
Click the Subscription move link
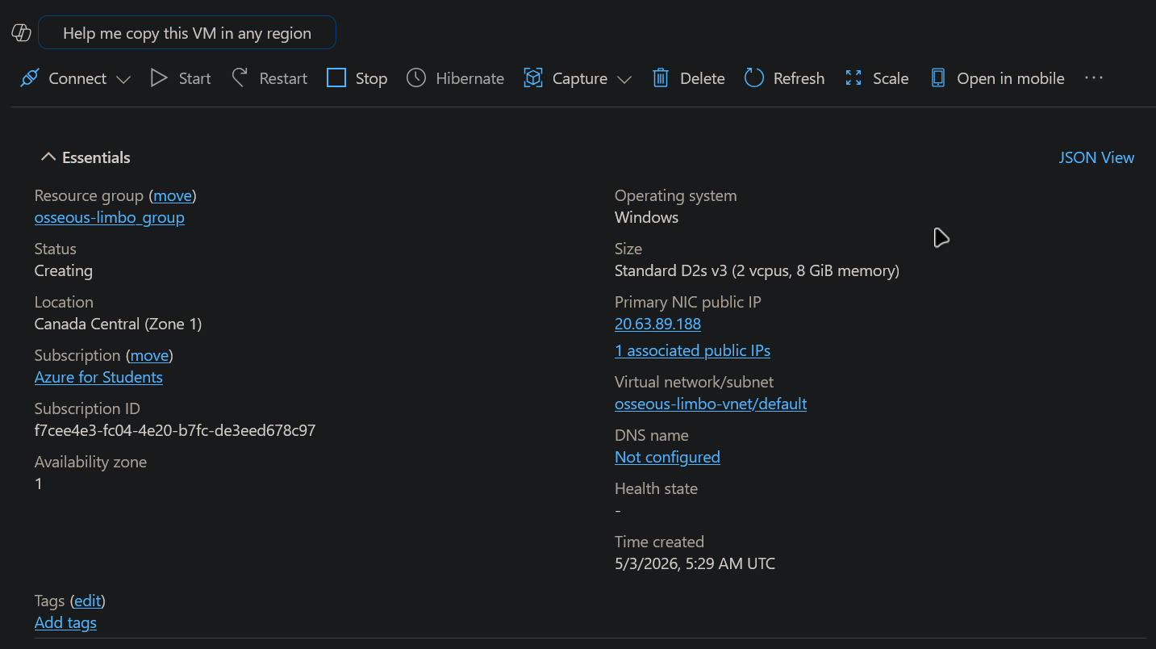pyautogui.click(x=149, y=355)
